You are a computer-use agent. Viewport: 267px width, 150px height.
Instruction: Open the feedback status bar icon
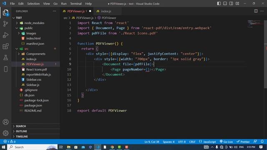pos(255,142)
